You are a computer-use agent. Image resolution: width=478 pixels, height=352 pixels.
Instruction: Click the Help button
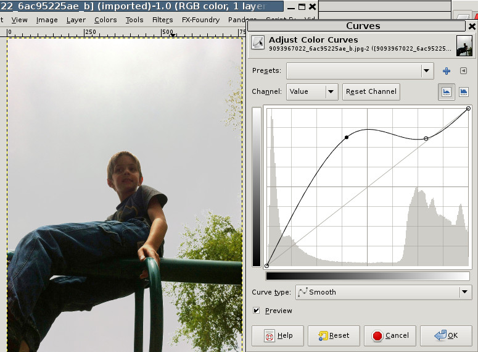coord(278,336)
